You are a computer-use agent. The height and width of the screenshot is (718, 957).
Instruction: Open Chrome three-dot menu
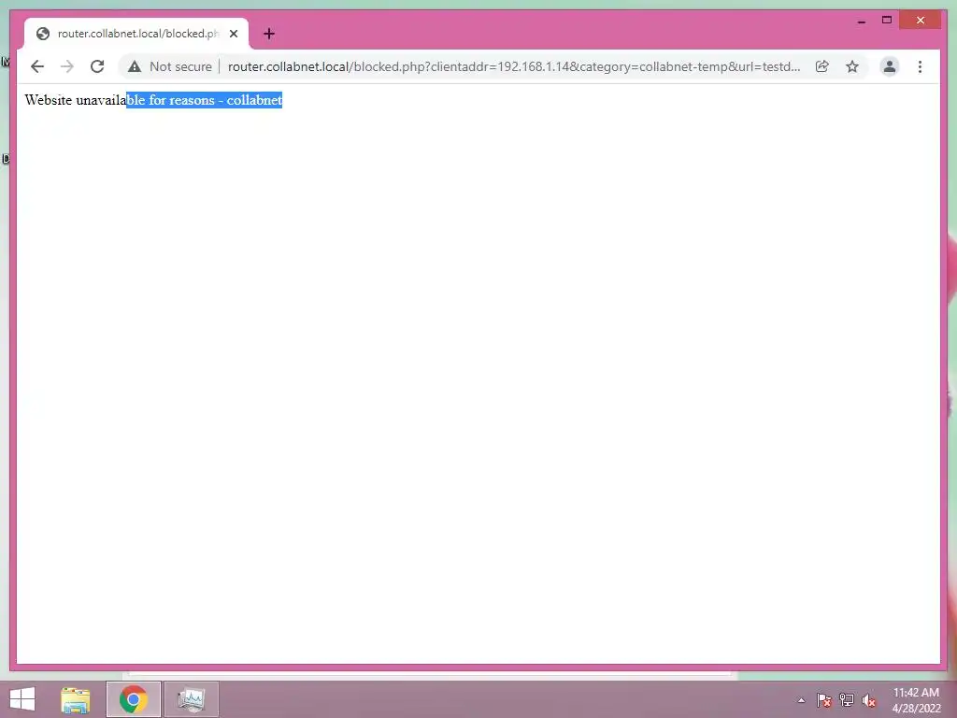[x=920, y=66]
